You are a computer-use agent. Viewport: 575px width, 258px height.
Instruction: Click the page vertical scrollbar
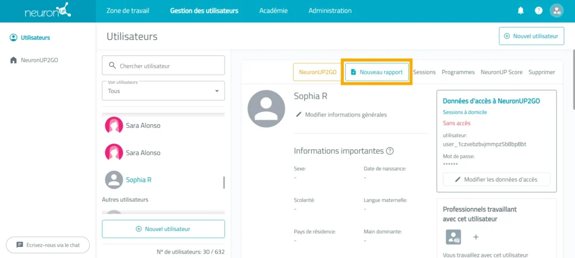[x=573, y=79]
